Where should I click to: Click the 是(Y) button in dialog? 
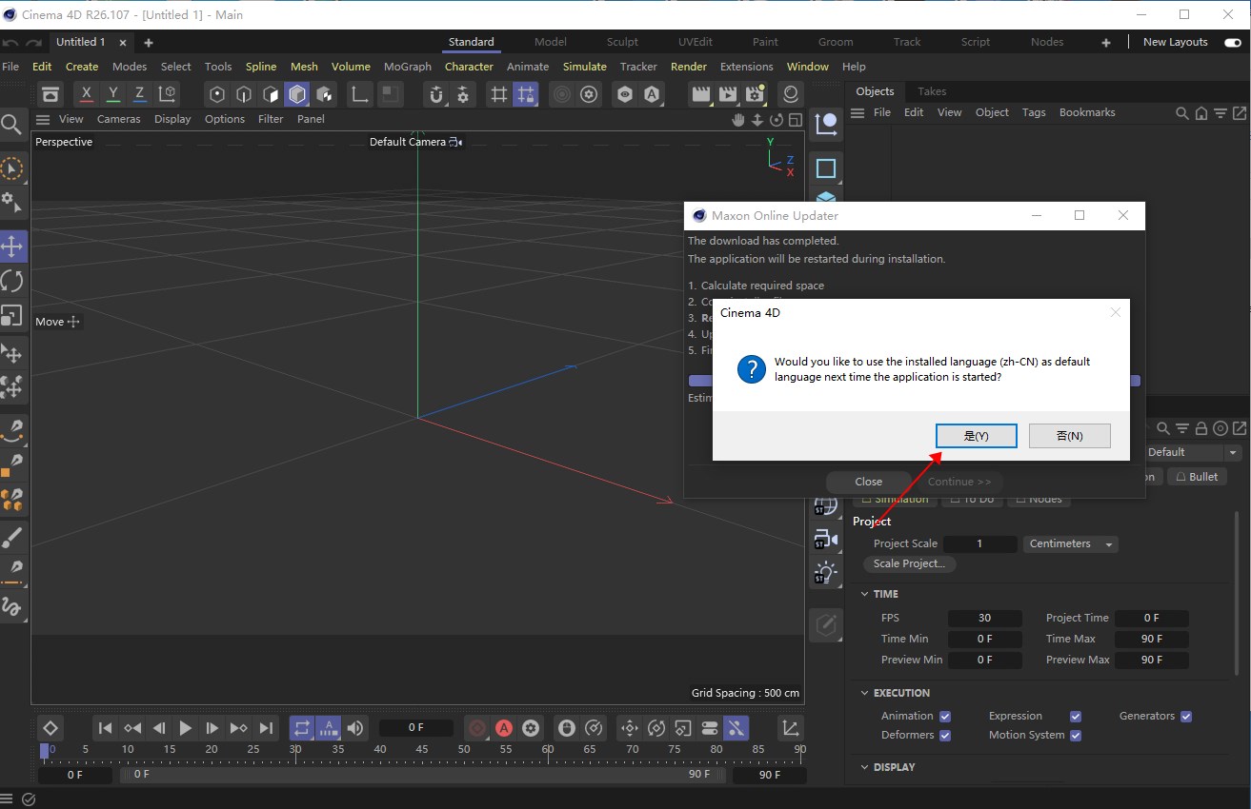[x=977, y=436]
